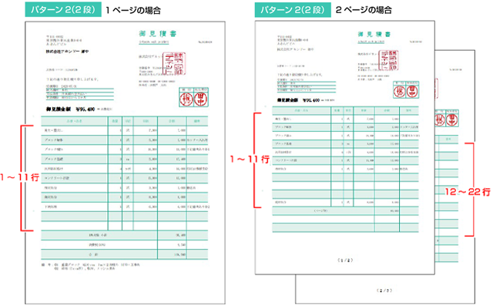Click the left round approval stamp on the one-page estimate
Screen dimensions: 493x306
point(186,99)
